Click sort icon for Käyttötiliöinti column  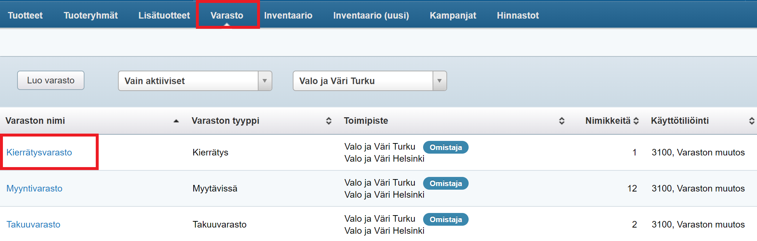[752, 121]
